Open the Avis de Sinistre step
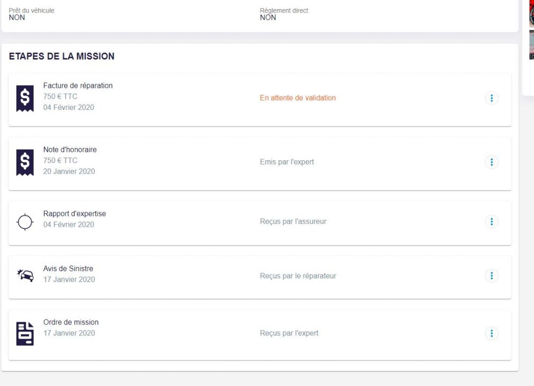Image resolution: width=534 pixels, height=386 pixels. pos(68,269)
